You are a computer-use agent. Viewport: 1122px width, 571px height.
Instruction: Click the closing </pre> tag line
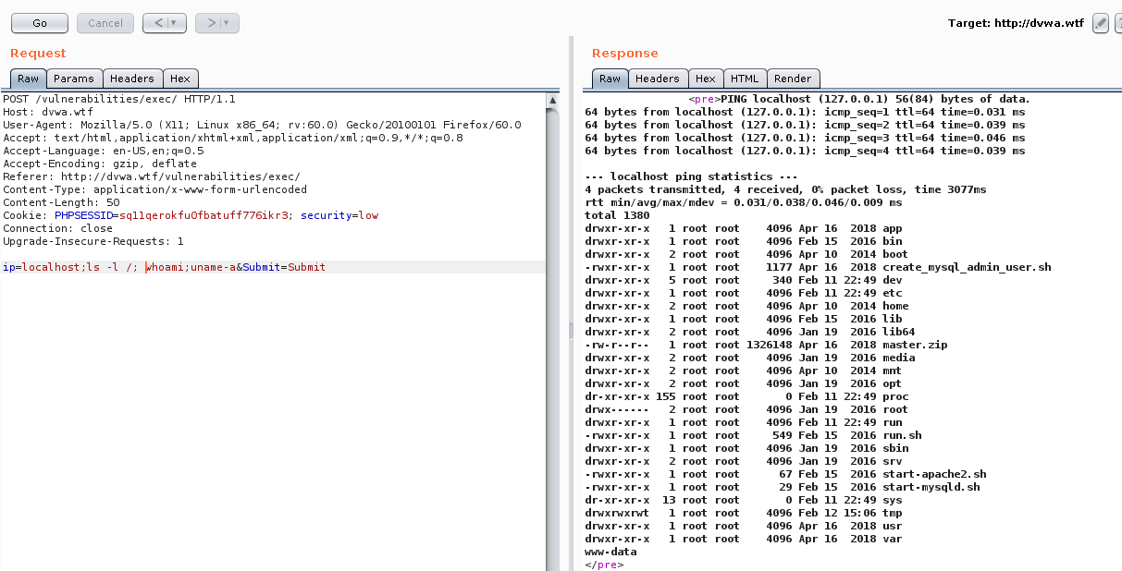click(605, 564)
